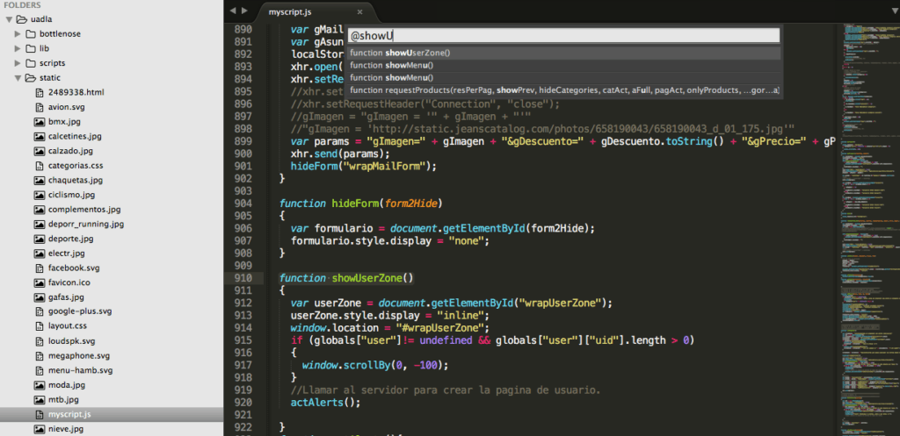Click the complementos.jpg image icon

[x=39, y=210]
